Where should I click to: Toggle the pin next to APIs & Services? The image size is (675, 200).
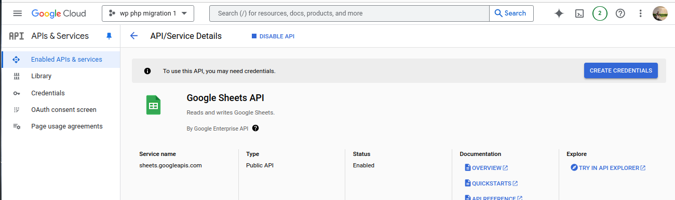(109, 36)
